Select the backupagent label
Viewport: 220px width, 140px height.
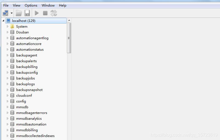click(27, 55)
